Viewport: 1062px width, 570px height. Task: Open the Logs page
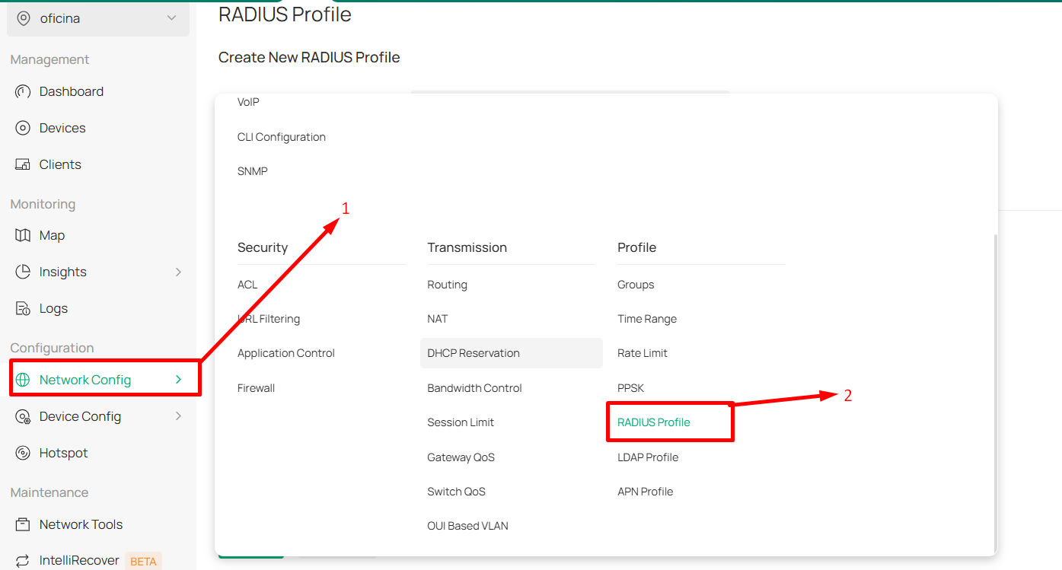[53, 308]
